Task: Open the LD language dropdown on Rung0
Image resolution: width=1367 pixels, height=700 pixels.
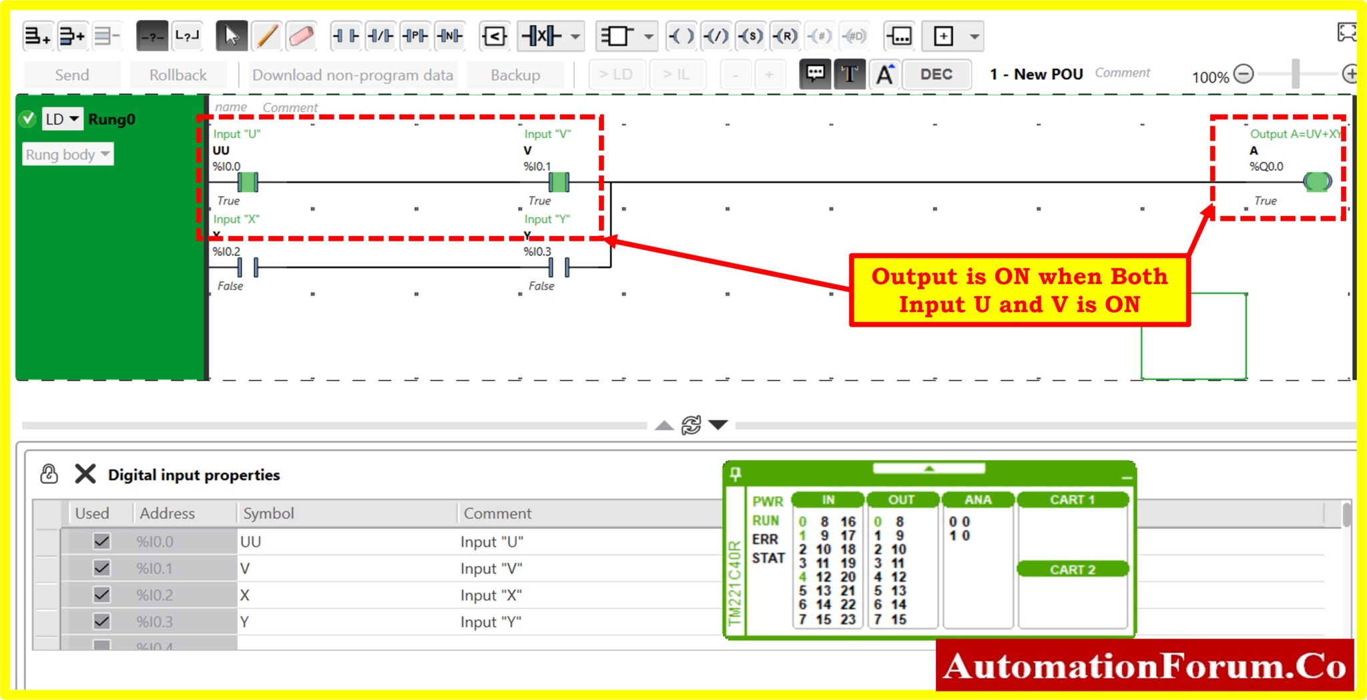Action: 72,119
